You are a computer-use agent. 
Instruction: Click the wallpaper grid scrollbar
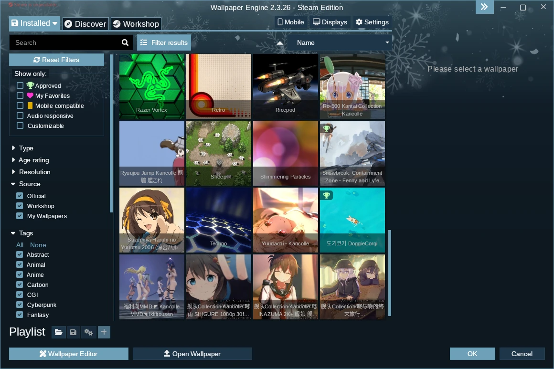390,273
